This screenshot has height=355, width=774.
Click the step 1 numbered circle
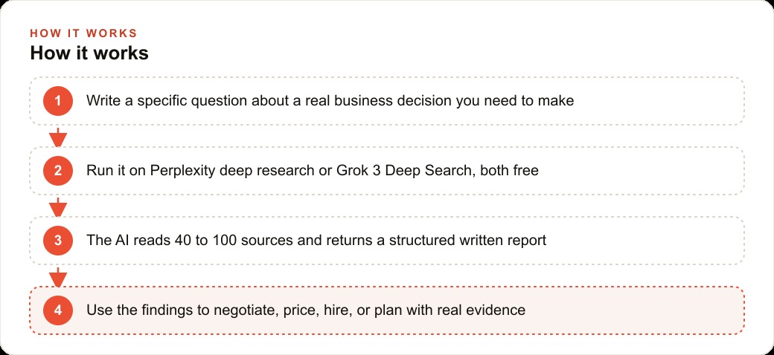[x=58, y=101]
